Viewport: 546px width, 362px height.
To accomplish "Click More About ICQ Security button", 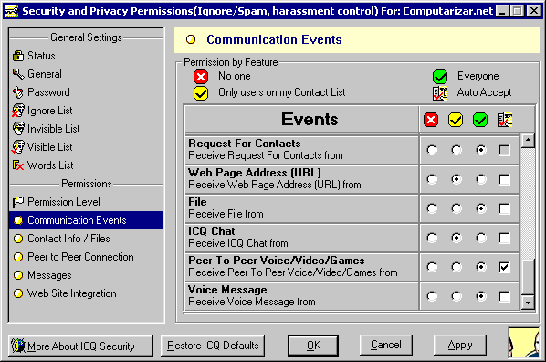I will (80, 346).
